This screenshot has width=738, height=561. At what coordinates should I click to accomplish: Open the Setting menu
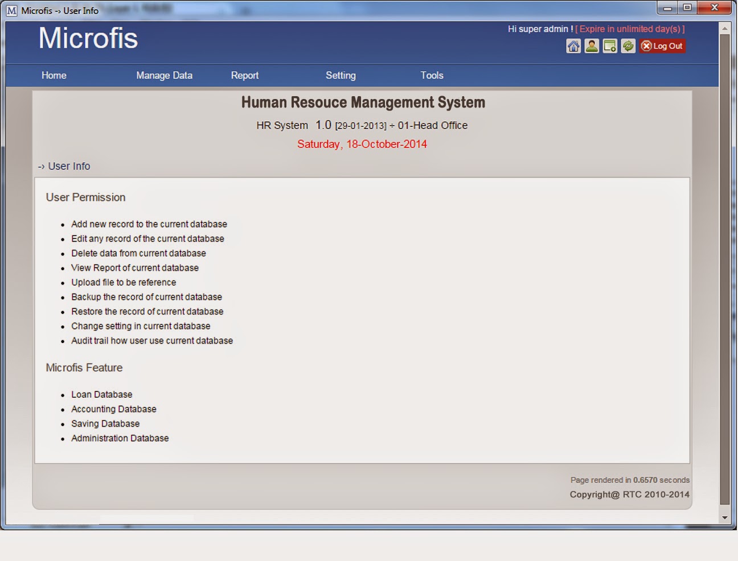[x=341, y=75]
